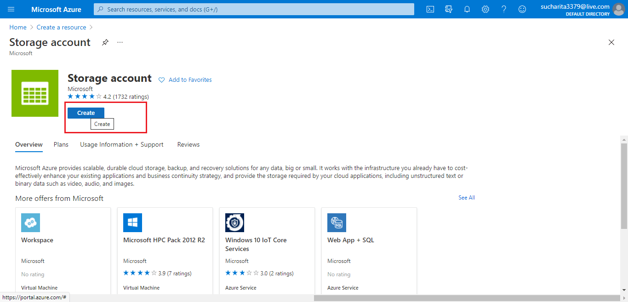Open Usage Information + Support tab
The width and height of the screenshot is (628, 302).
(122, 144)
